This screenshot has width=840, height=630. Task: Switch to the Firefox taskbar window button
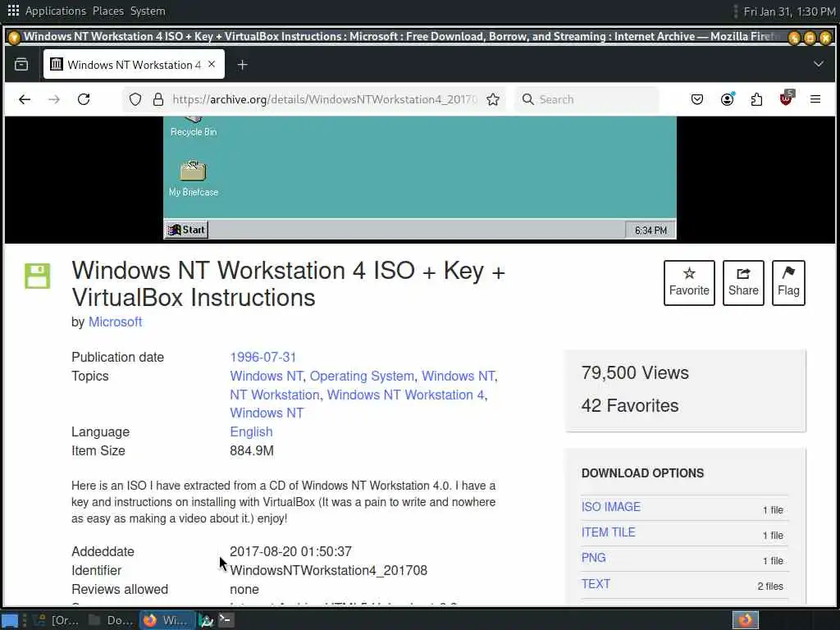166,620
